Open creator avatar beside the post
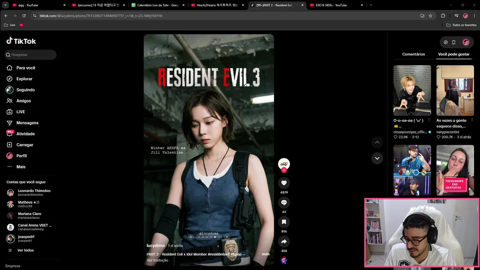 click(284, 163)
